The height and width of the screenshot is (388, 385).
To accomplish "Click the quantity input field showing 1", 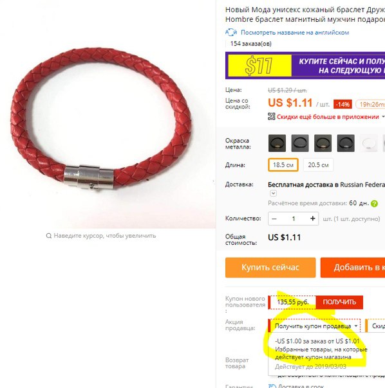I will tap(294, 218).
